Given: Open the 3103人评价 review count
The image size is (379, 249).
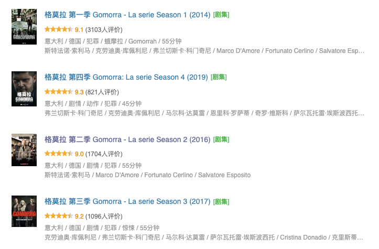Looking at the screenshot, I should click(104, 29).
